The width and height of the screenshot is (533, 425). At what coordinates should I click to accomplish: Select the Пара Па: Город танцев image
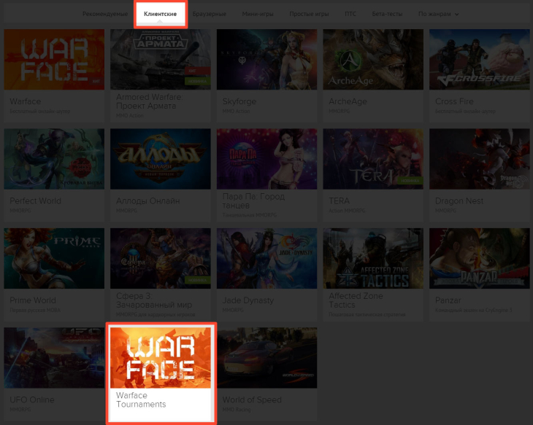pos(266,159)
